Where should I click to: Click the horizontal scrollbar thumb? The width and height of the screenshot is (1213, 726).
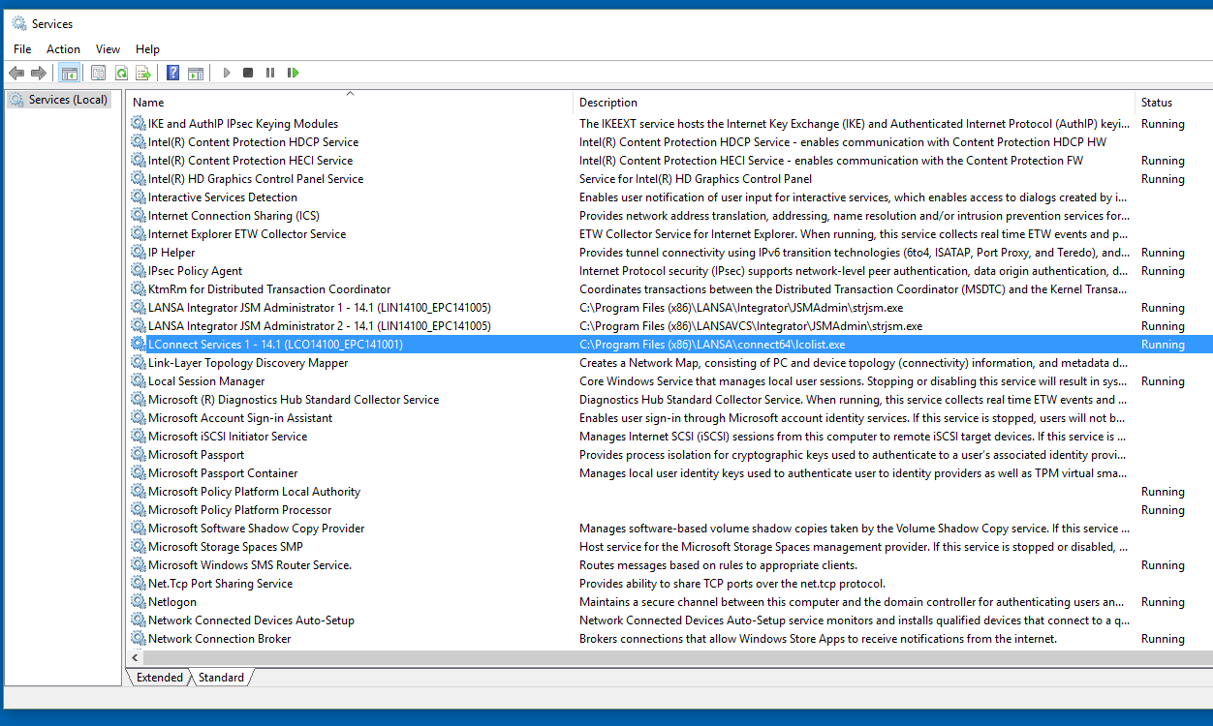point(678,657)
